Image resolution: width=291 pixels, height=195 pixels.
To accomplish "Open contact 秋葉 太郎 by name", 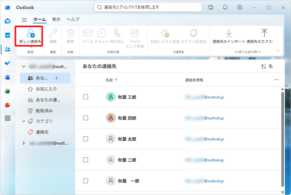I will 127,139.
